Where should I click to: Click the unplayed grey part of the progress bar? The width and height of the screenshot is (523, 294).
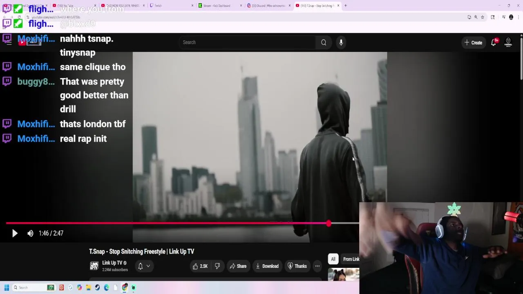click(345, 223)
